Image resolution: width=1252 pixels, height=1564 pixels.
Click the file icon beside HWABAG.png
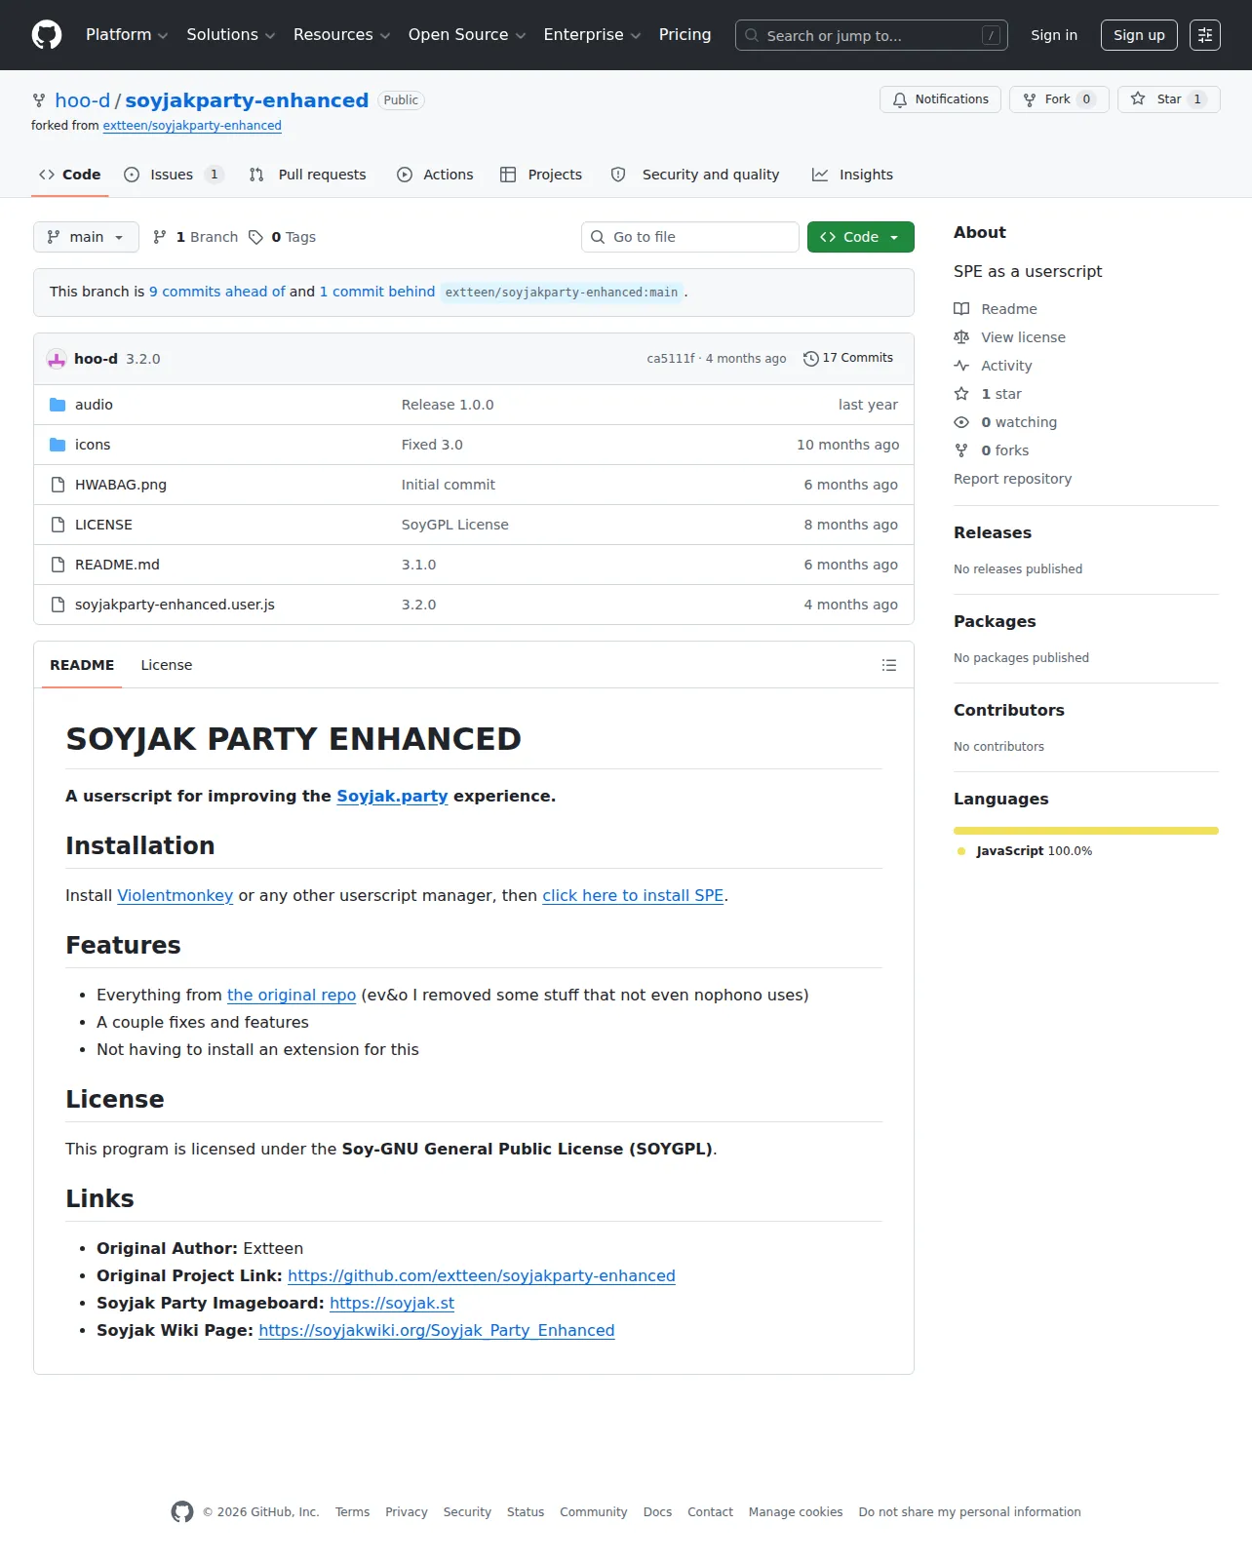click(58, 485)
